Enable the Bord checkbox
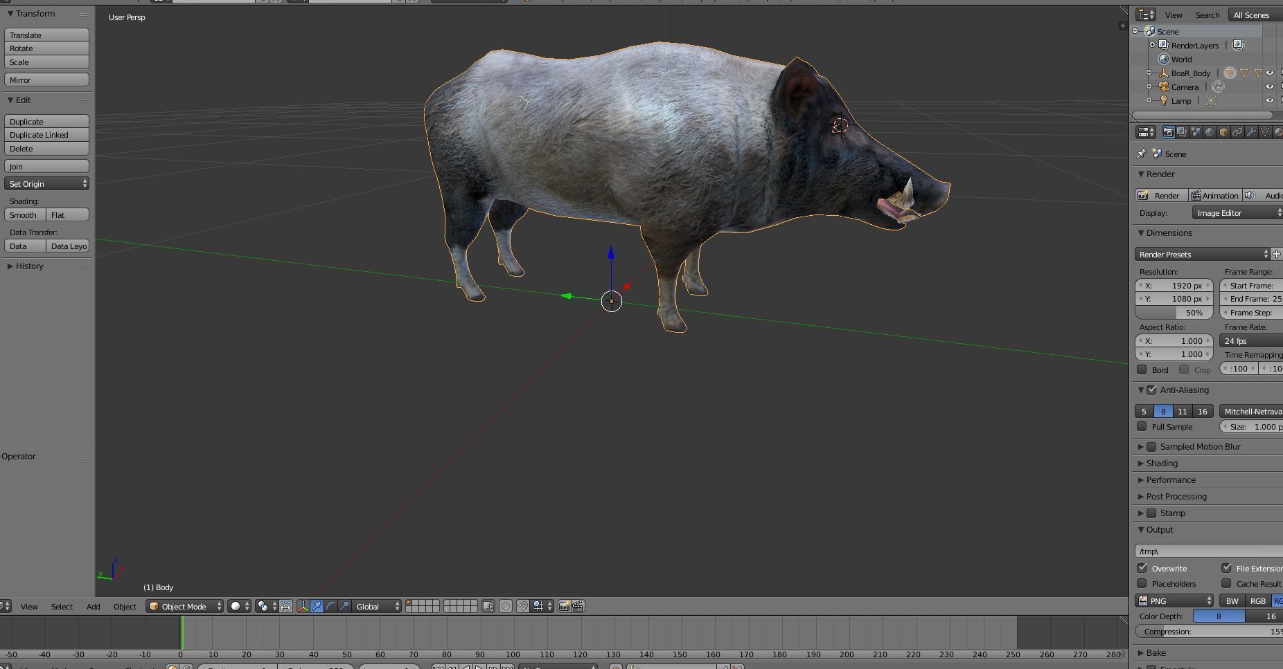This screenshot has height=669, width=1283. click(1142, 369)
